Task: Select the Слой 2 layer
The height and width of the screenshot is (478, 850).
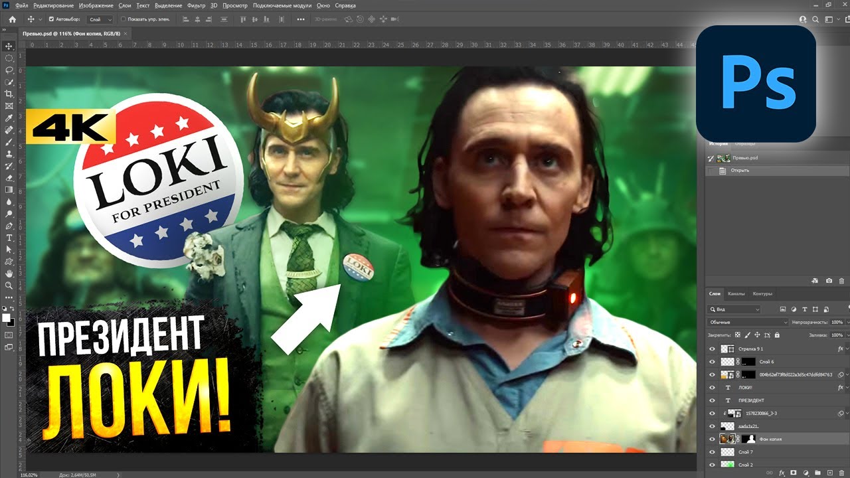Action: (778, 465)
